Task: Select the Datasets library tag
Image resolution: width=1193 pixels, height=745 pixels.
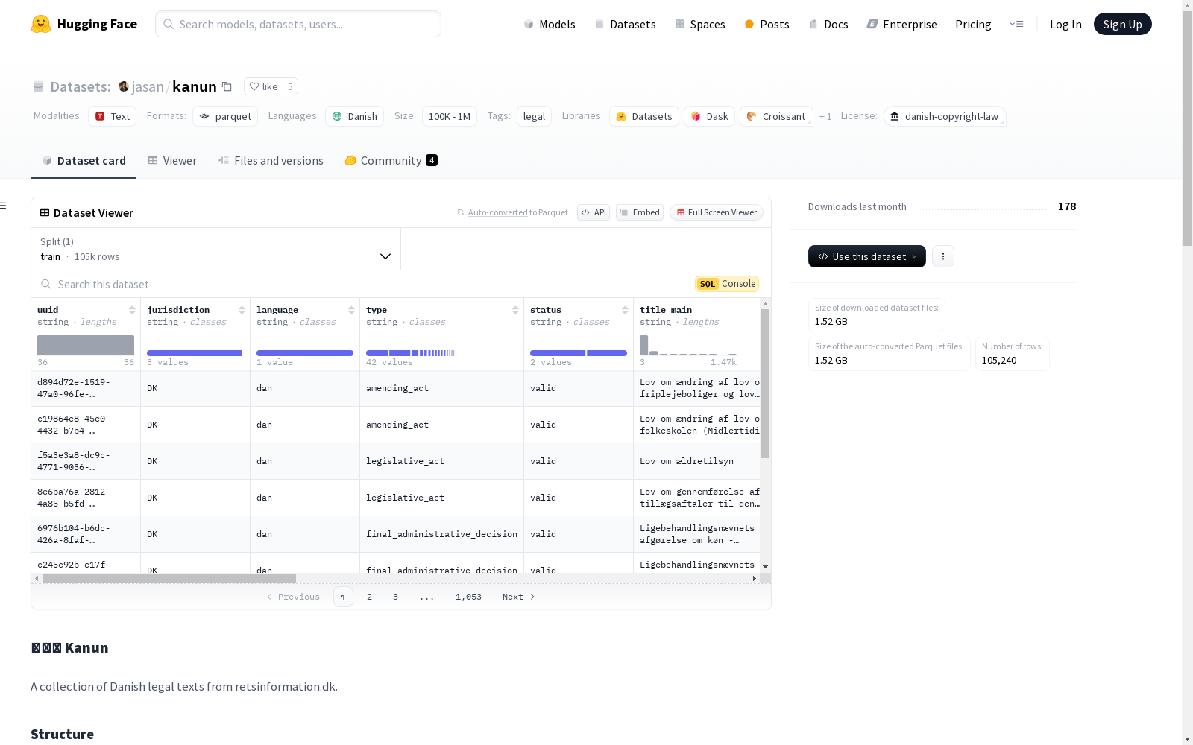Action: 644,116
